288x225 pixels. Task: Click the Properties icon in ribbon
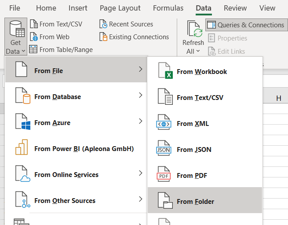211,38
